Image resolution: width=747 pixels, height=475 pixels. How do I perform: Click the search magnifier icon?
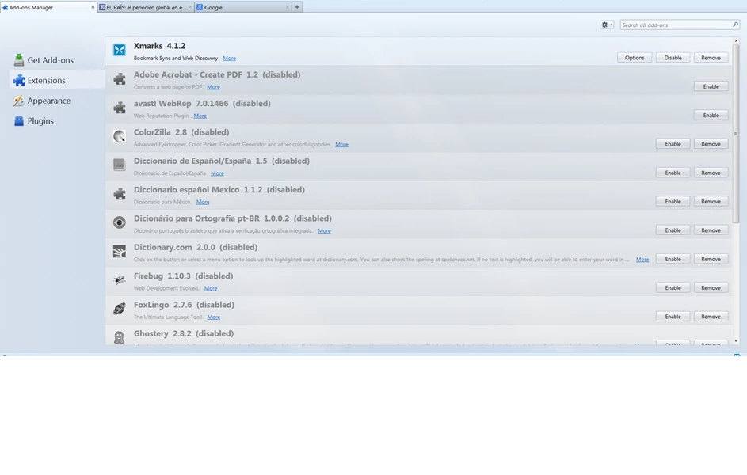(x=735, y=25)
